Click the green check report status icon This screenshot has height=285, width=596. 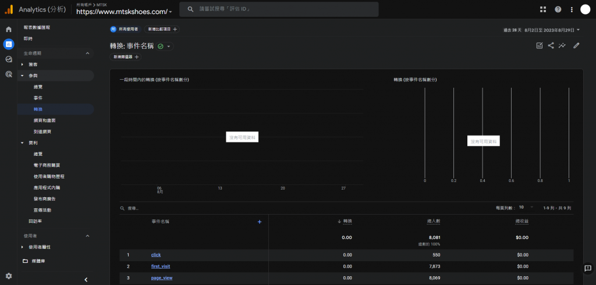point(161,46)
